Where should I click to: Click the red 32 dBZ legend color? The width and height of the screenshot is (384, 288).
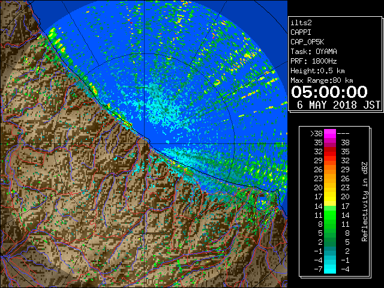(x=330, y=152)
